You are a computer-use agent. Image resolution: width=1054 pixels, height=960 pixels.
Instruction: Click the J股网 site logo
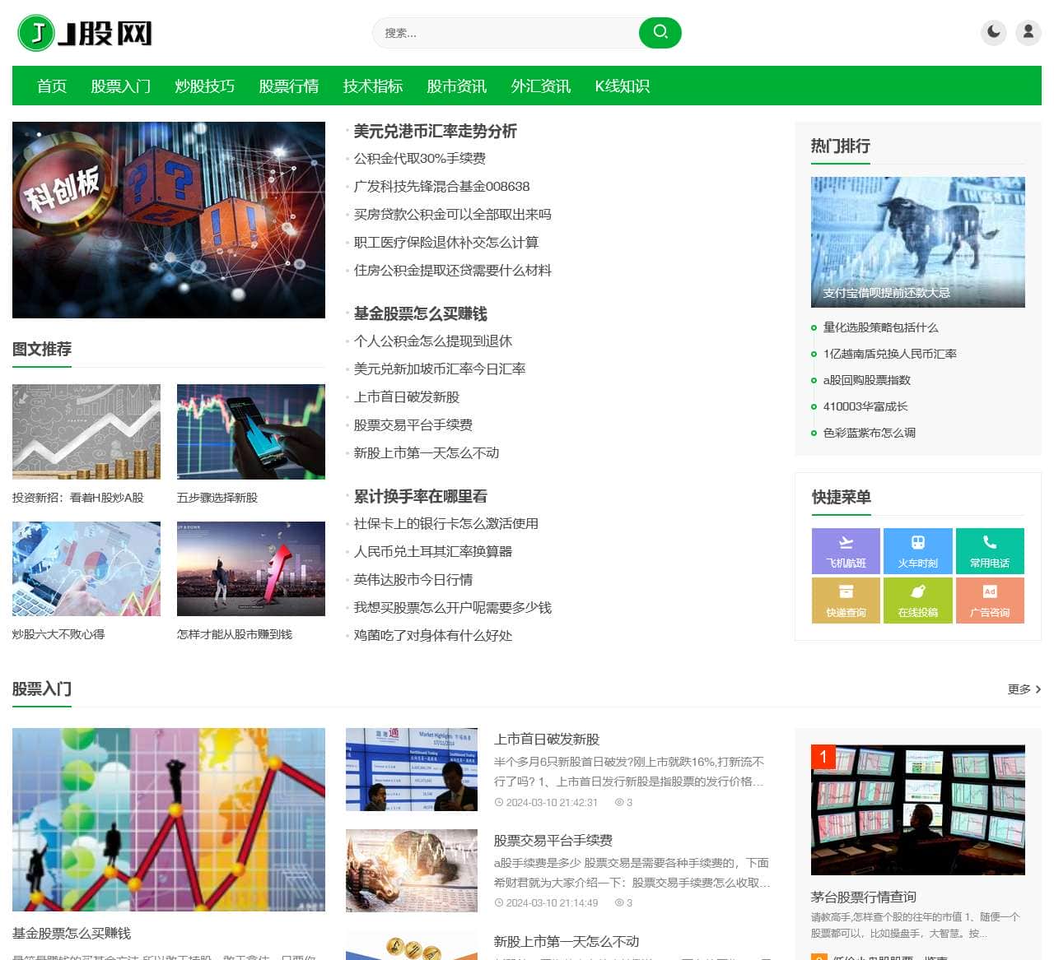pos(85,34)
